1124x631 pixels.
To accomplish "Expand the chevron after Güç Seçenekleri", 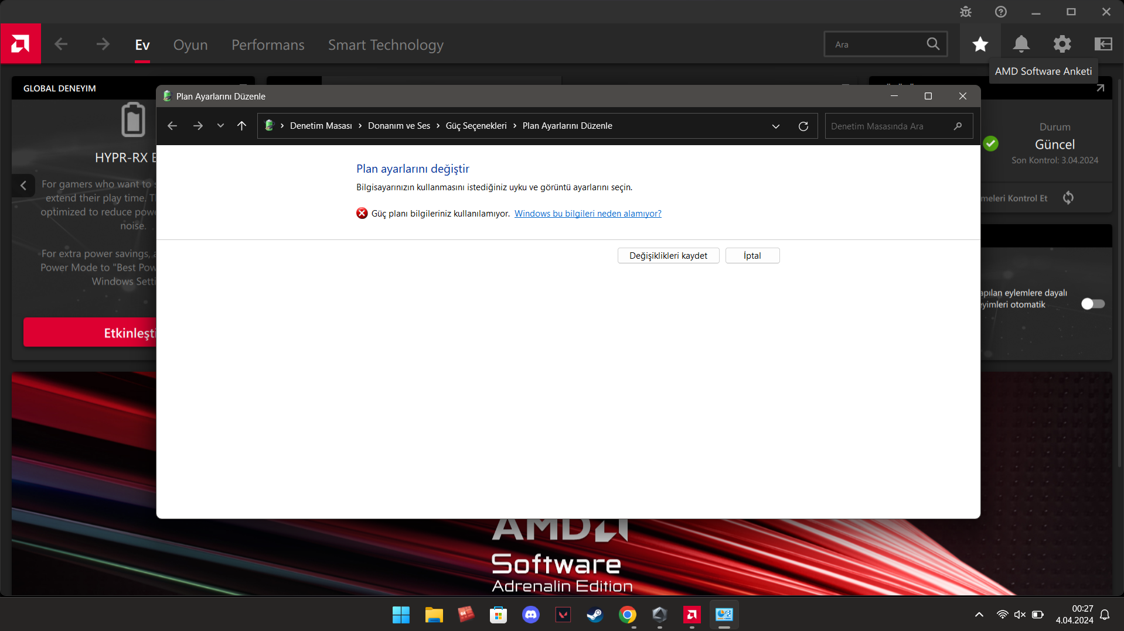I will tap(515, 126).
